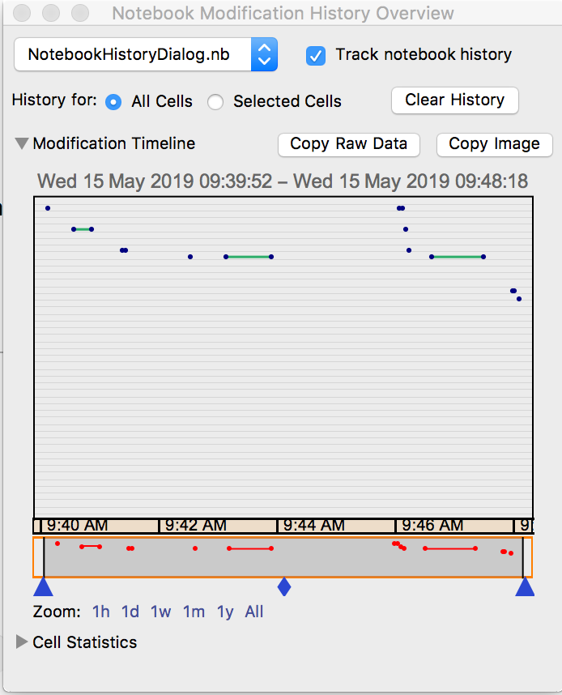Set zoom to 1d
The height and width of the screenshot is (695, 562).
(130, 612)
